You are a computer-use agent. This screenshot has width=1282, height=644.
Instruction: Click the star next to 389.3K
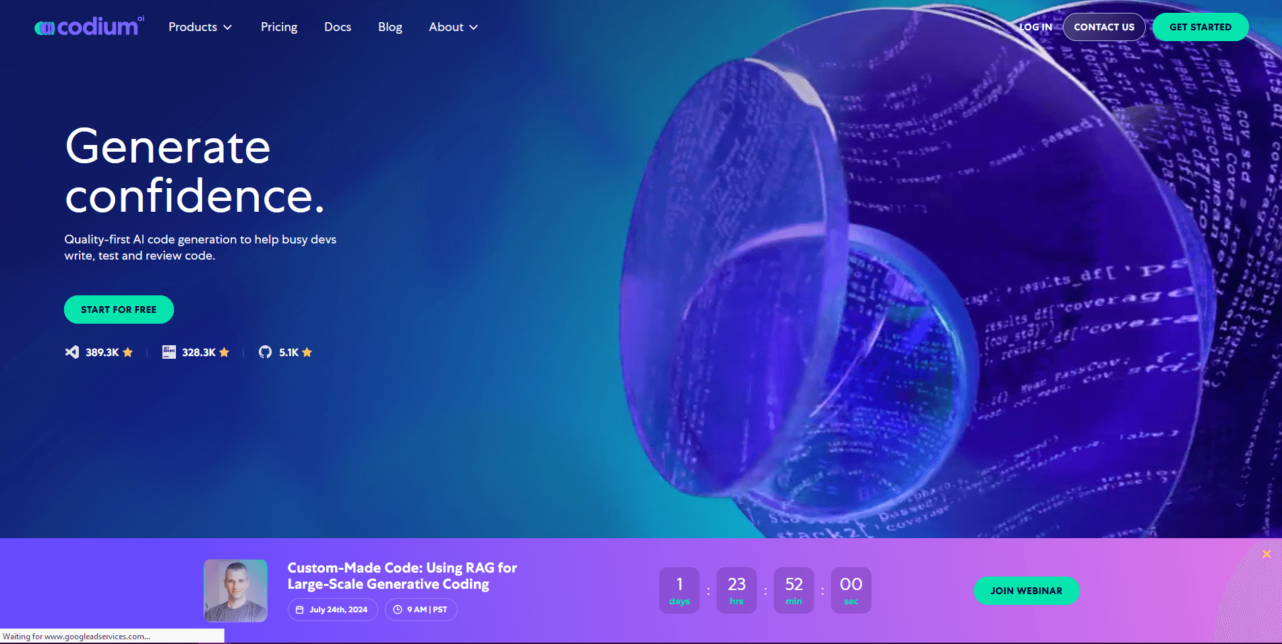pyautogui.click(x=127, y=352)
